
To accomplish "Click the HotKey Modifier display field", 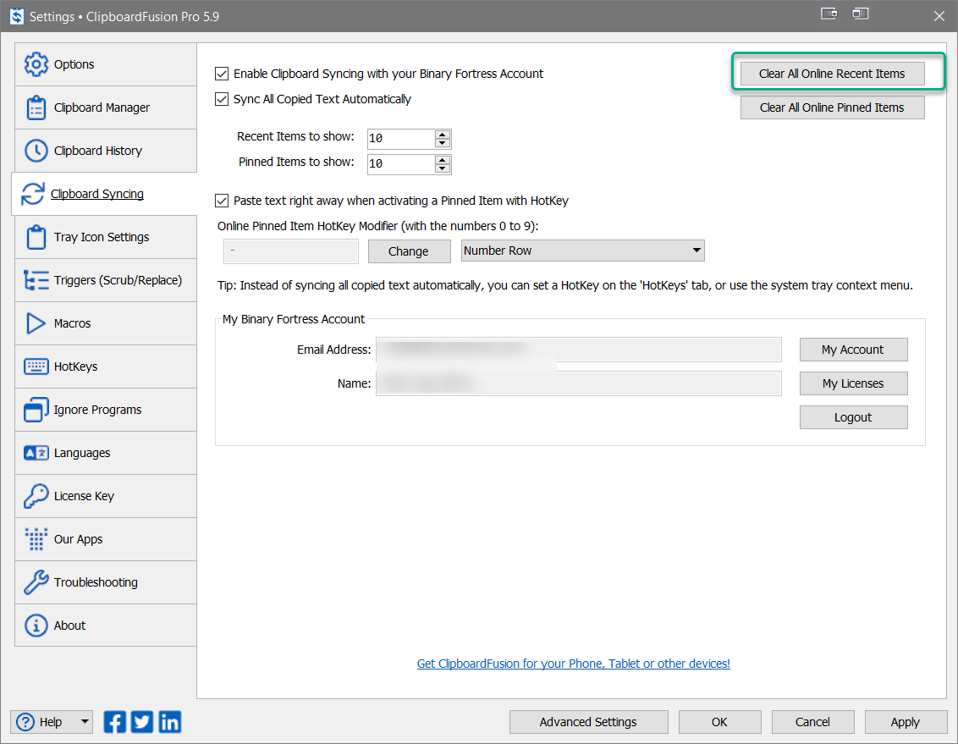I will tap(291, 251).
